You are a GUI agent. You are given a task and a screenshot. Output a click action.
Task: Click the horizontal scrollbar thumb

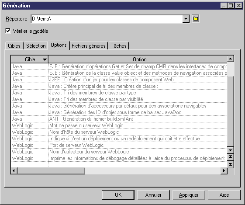51,170
